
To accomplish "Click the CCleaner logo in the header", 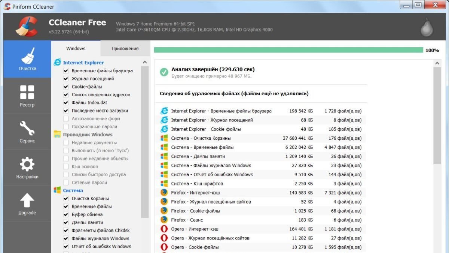I will [27, 26].
